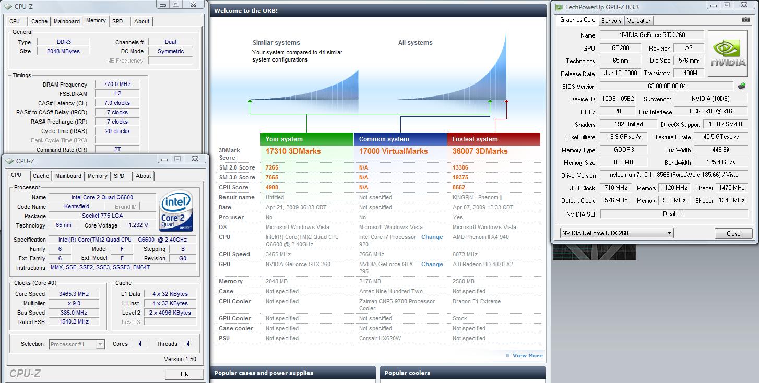Click Corsair HX620W PSU entry
The width and height of the screenshot is (759, 383).
[379, 338]
